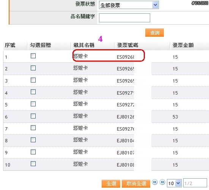
Task: Tick the donate checkbox in row 4
Action: 33,92
